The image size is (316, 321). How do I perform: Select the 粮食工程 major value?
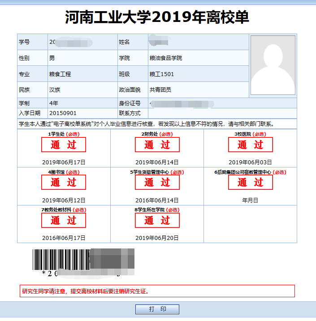pyautogui.click(x=60, y=74)
